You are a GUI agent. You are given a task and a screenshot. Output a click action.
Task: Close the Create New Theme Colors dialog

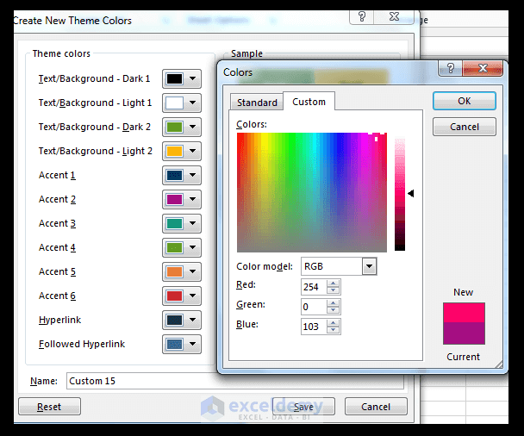click(395, 16)
